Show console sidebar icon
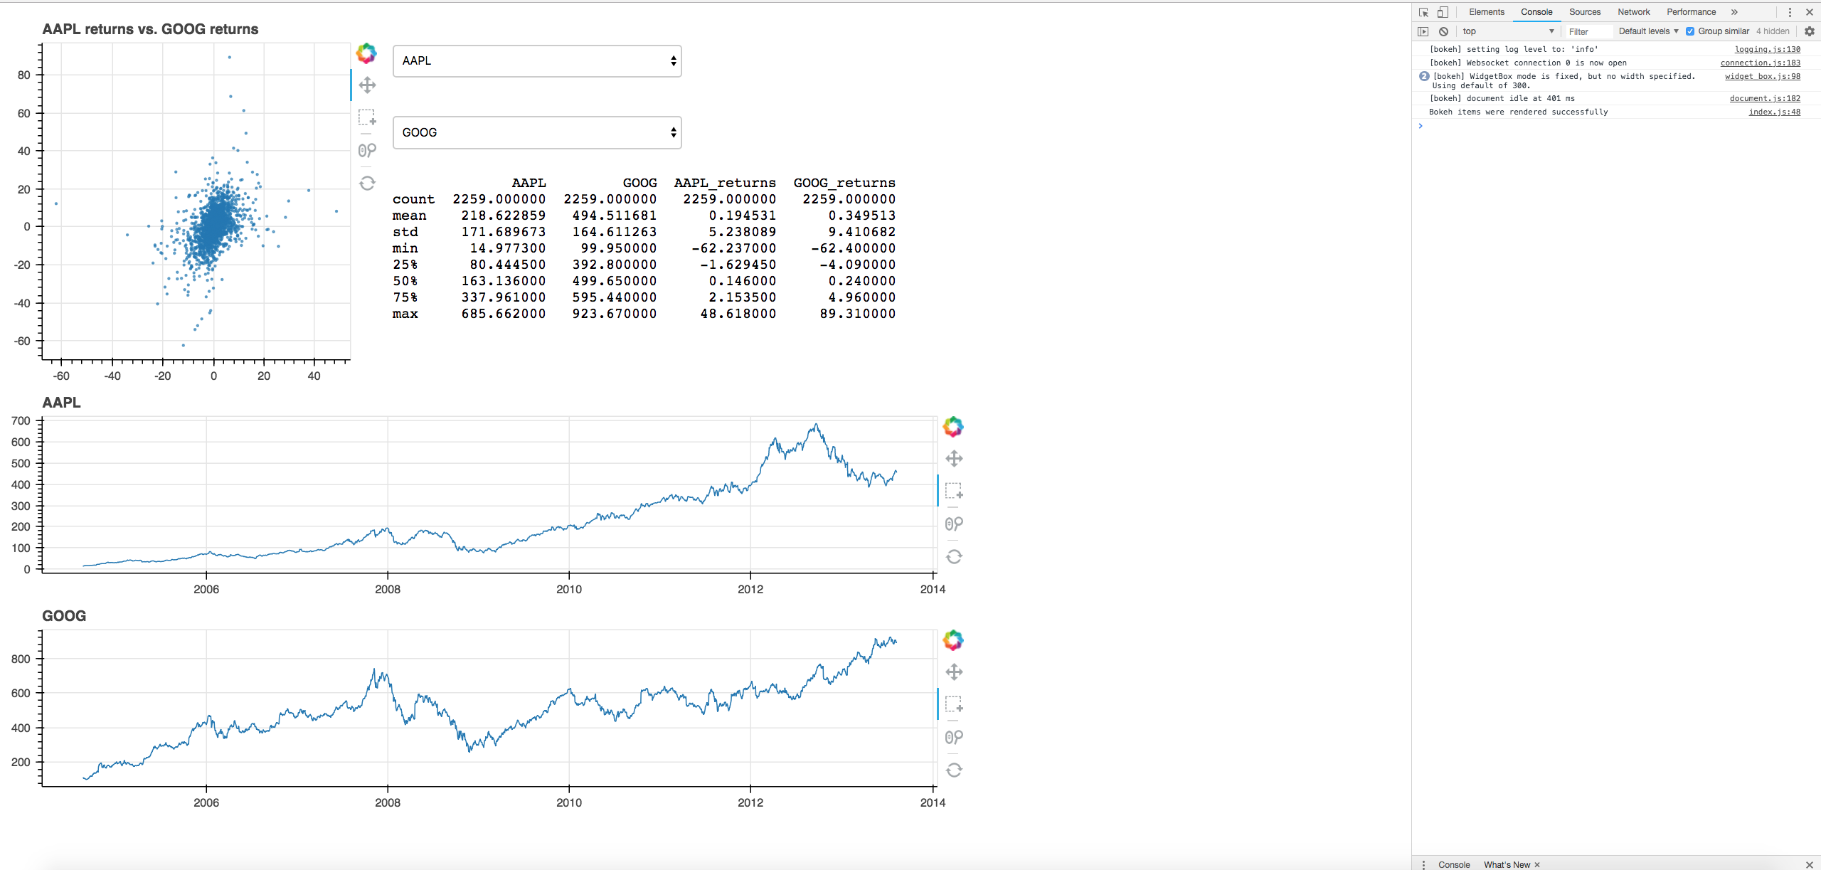This screenshot has width=1821, height=870. tap(1423, 31)
